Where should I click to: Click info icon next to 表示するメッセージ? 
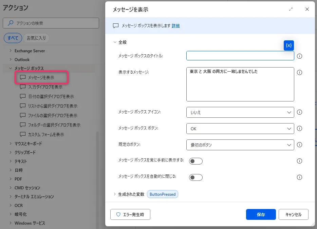pos(299,72)
